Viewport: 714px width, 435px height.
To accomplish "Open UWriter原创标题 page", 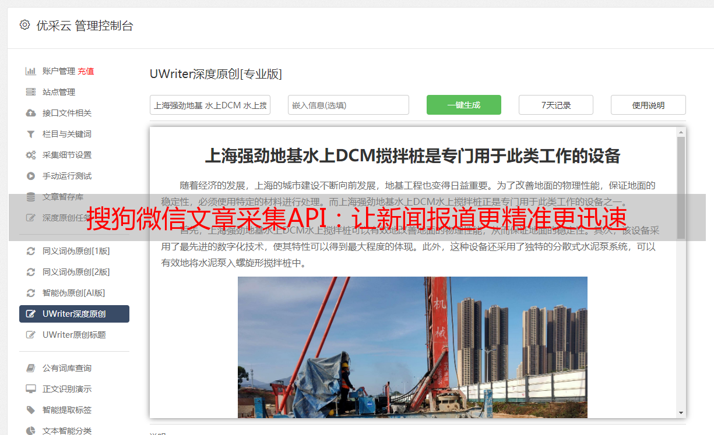I will (74, 335).
